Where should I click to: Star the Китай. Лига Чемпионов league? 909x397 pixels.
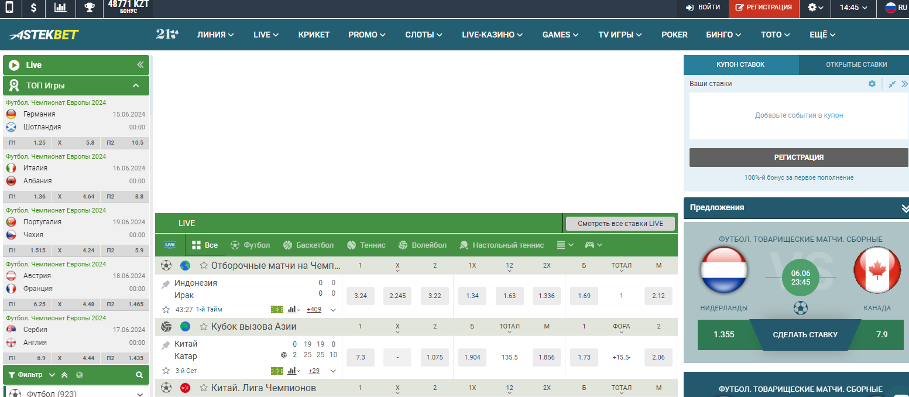pos(204,388)
